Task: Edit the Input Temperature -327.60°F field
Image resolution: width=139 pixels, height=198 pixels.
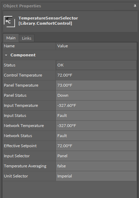Action: tap(96, 105)
